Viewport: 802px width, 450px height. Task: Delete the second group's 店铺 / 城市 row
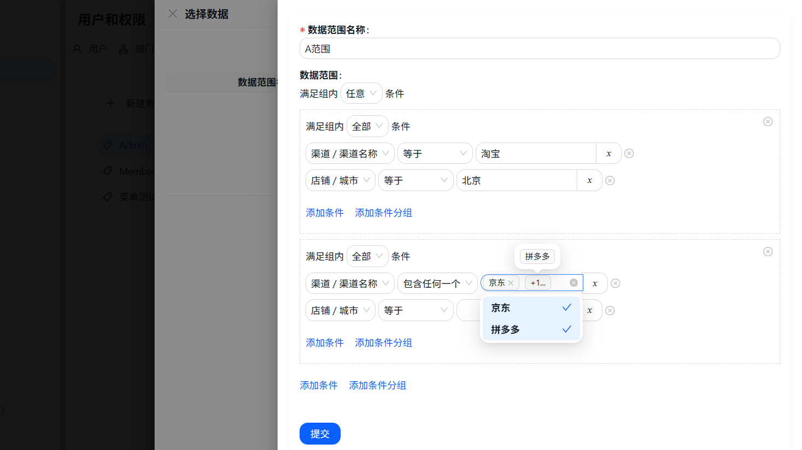tap(610, 310)
